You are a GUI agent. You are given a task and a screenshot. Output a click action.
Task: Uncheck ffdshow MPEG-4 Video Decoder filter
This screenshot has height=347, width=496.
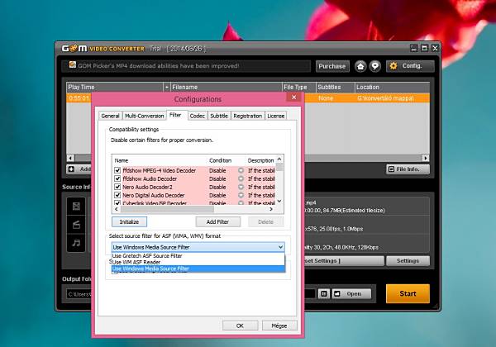[117, 170]
